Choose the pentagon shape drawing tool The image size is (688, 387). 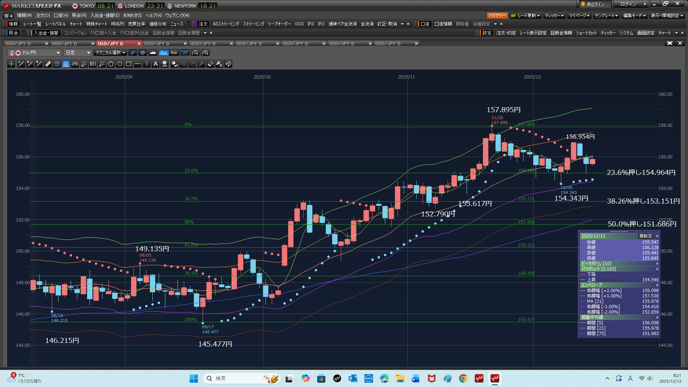tap(111, 64)
